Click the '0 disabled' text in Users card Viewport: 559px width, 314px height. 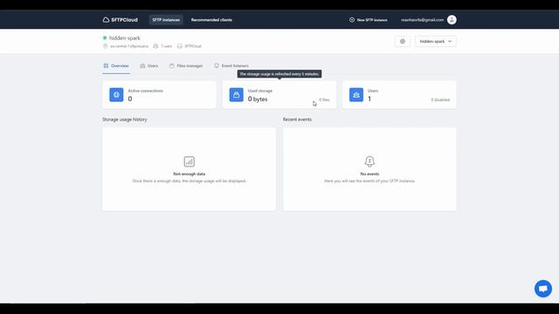coord(440,99)
